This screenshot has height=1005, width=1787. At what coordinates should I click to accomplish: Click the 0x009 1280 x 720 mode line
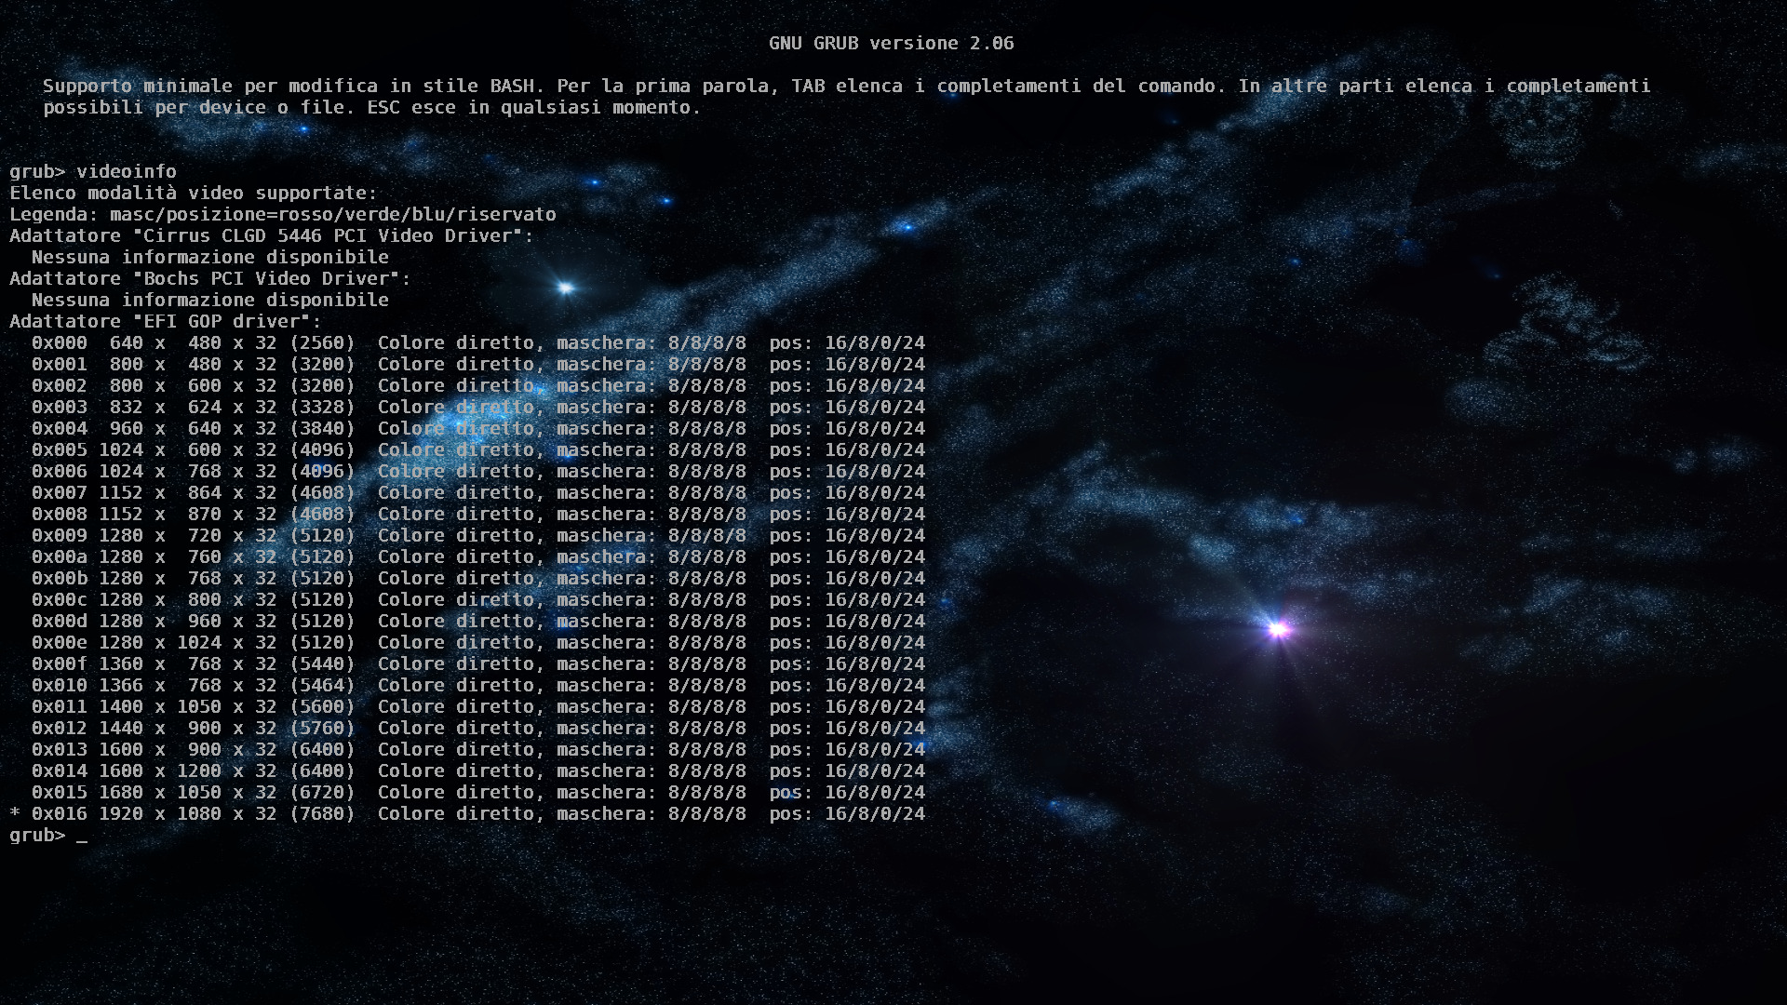coord(477,535)
